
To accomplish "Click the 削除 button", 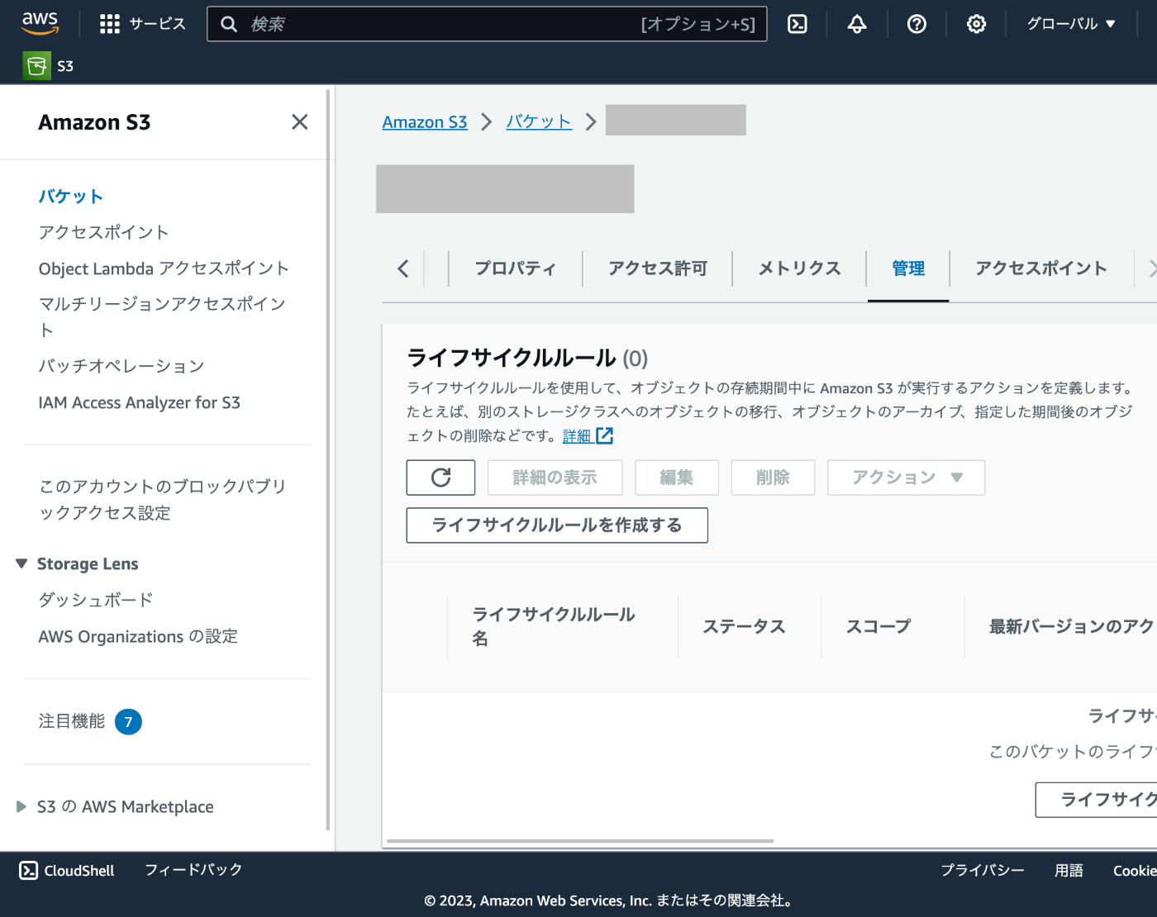I will click(x=773, y=478).
